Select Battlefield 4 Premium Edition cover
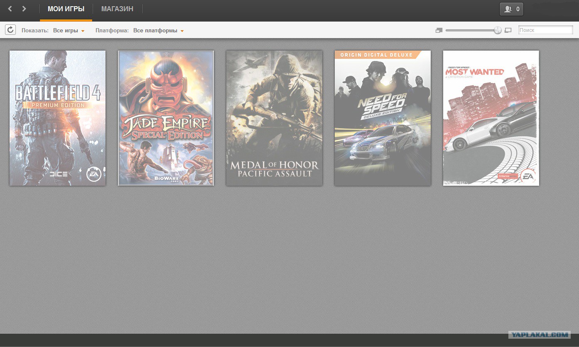This screenshot has height=347, width=579. (x=58, y=118)
